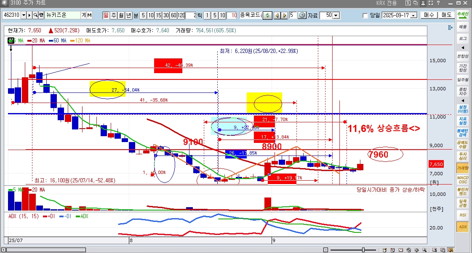
Task: Click the green refresh icon in toolbar
Action: click(x=267, y=15)
